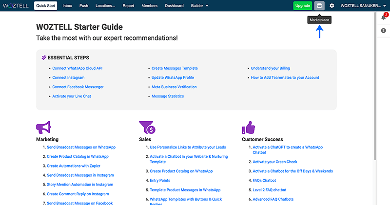Open Message Statistics link
The height and width of the screenshot is (205, 390).
[168, 96]
